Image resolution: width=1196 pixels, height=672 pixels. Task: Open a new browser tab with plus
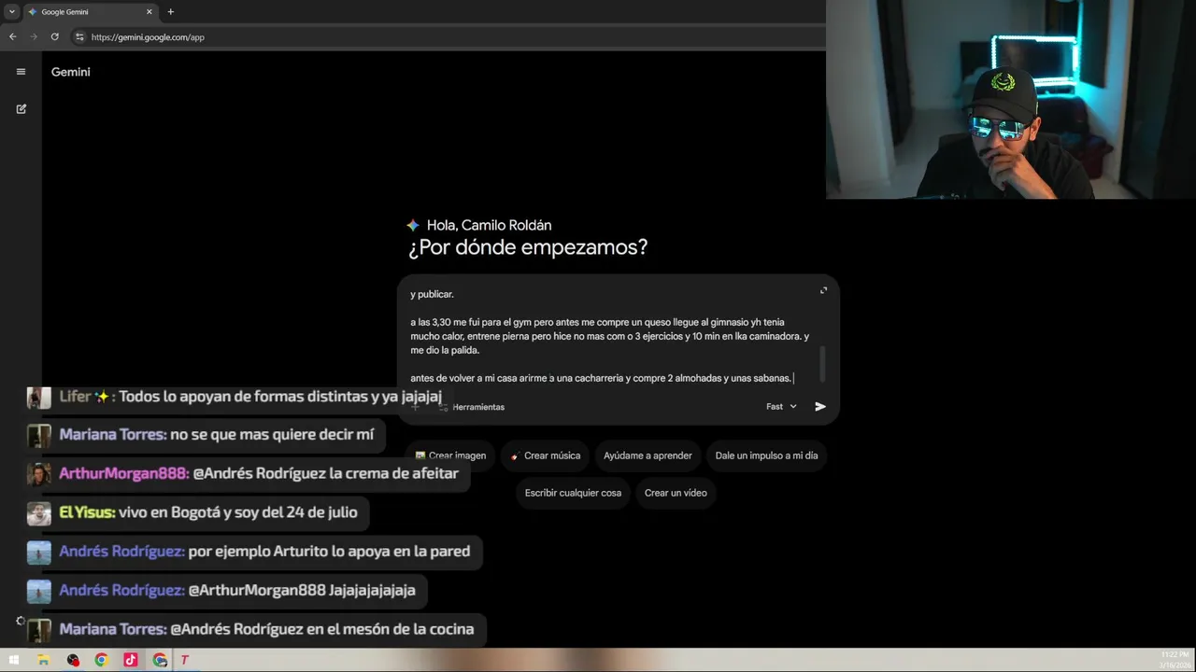coord(170,12)
